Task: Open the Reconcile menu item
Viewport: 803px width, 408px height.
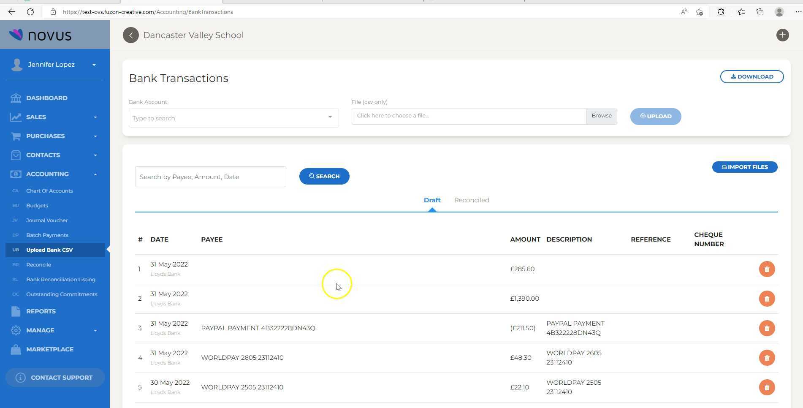Action: (x=38, y=265)
